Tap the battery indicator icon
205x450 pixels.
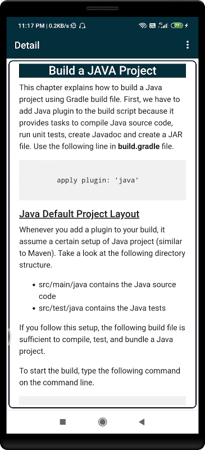pos(177,25)
